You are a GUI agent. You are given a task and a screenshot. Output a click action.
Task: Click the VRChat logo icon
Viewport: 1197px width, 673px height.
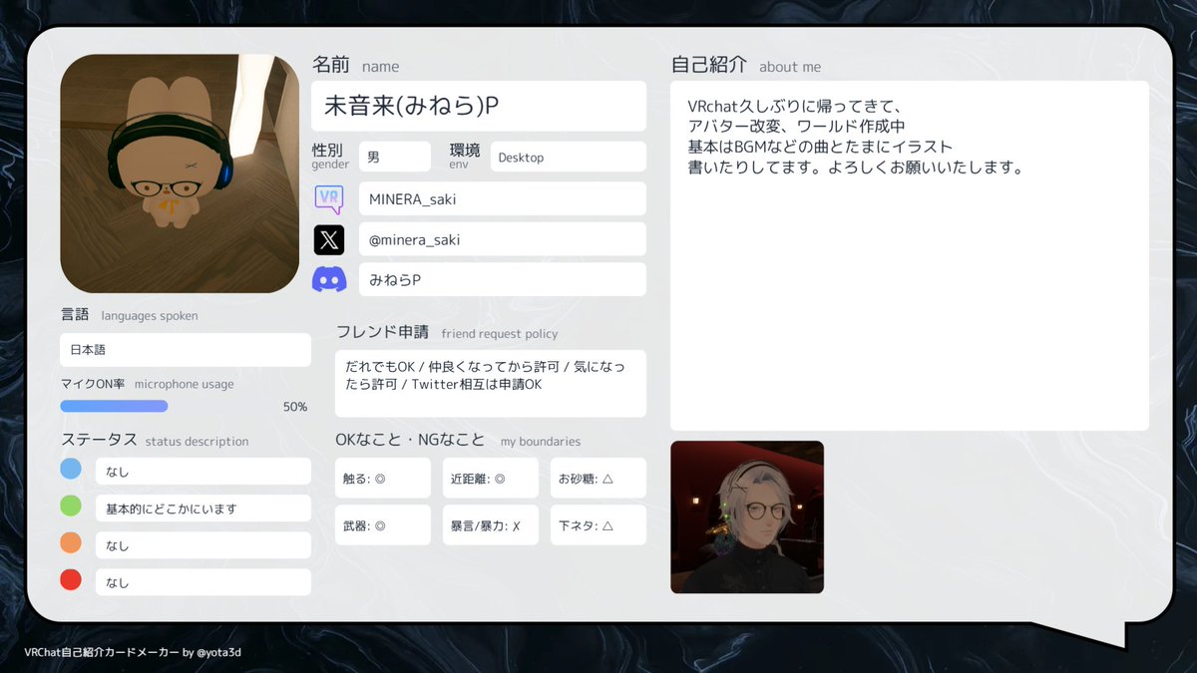[x=329, y=198]
